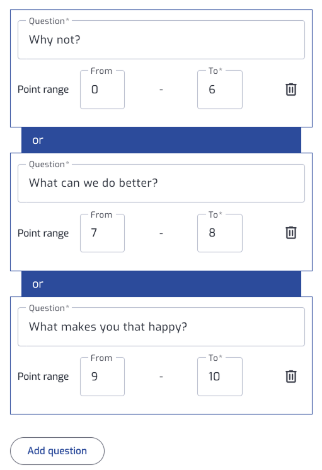Viewport: 322px width, 470px height.
Task: Click "Point range" label beside the 0–6 range
Action: tap(43, 90)
